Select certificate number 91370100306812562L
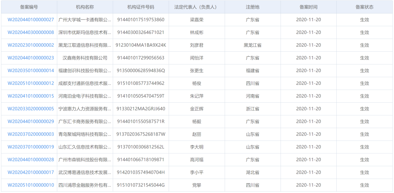Viewport: 394px width, 193px height. click(141, 147)
